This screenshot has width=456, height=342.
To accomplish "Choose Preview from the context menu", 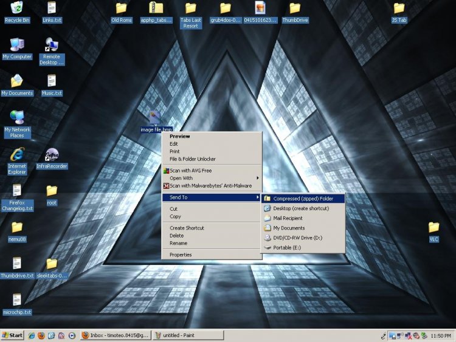I will point(212,136).
